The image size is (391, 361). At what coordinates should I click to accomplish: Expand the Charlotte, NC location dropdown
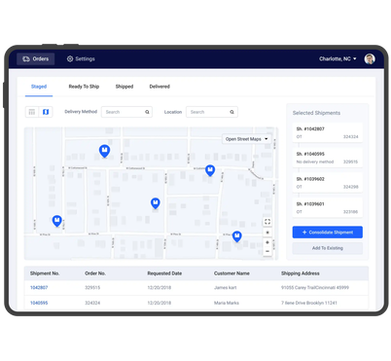tap(338, 59)
